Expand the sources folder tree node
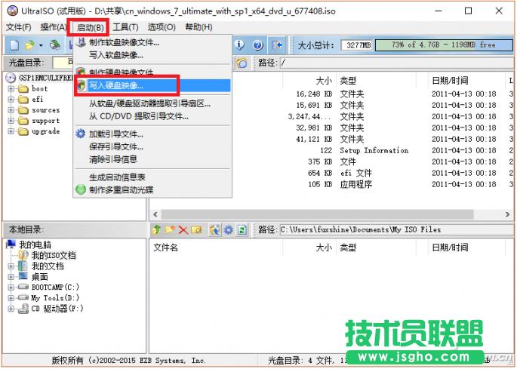517x369 pixels. coord(12,110)
